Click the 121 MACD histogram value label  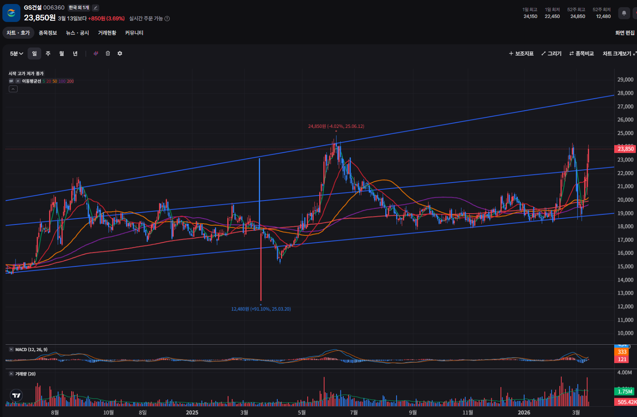pos(622,359)
